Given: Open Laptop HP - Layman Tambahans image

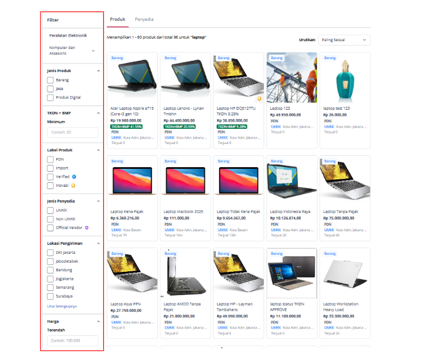Looking at the screenshot, I should [238, 273].
